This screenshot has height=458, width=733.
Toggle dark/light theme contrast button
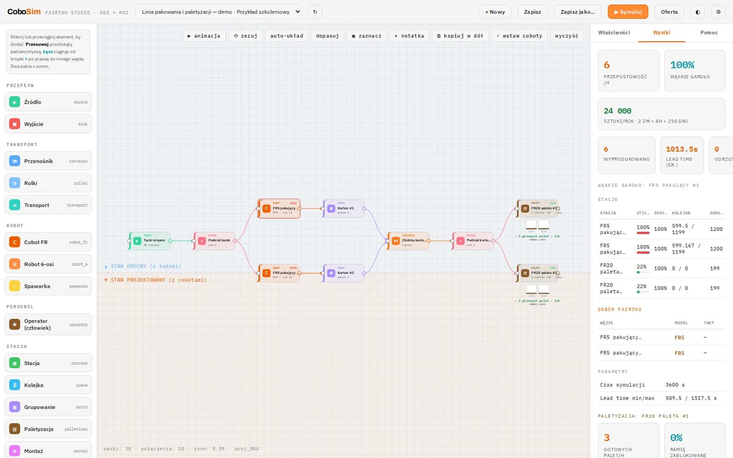698,12
